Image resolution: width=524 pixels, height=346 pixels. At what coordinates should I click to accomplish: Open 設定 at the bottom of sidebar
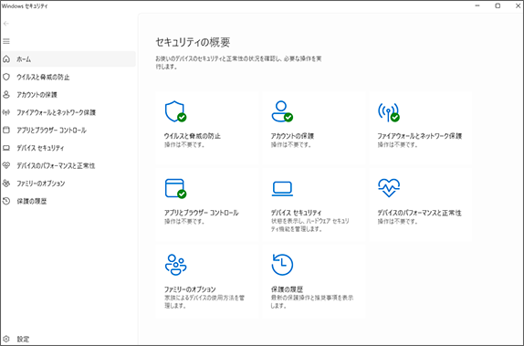coord(68,339)
